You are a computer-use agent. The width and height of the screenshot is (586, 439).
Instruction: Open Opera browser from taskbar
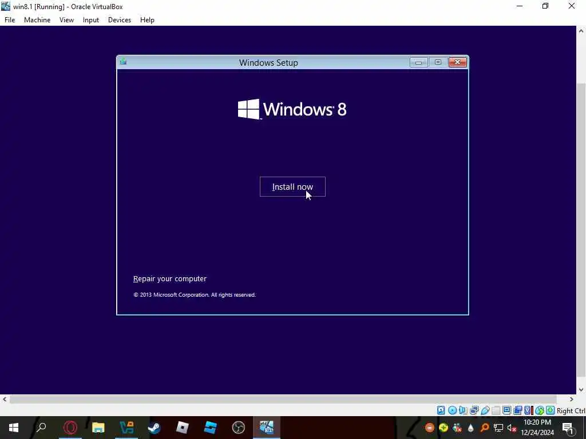coord(70,428)
